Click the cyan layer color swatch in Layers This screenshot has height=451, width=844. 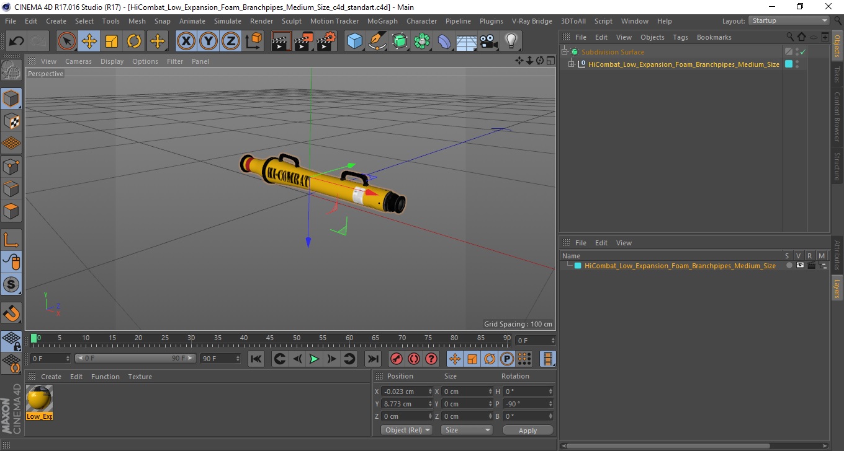578,265
